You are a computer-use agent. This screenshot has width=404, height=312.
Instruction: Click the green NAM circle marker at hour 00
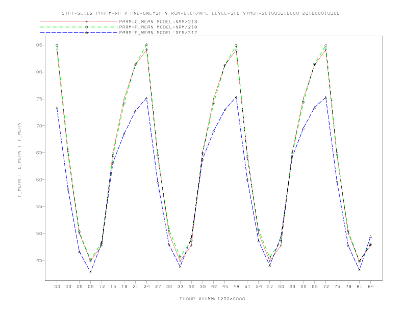coord(57,45)
